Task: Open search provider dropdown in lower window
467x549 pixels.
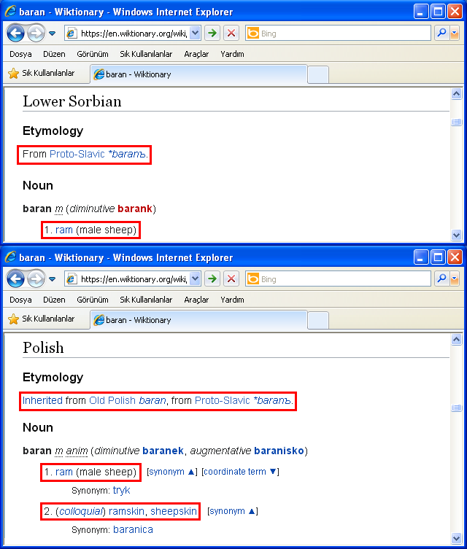Action: (x=455, y=279)
